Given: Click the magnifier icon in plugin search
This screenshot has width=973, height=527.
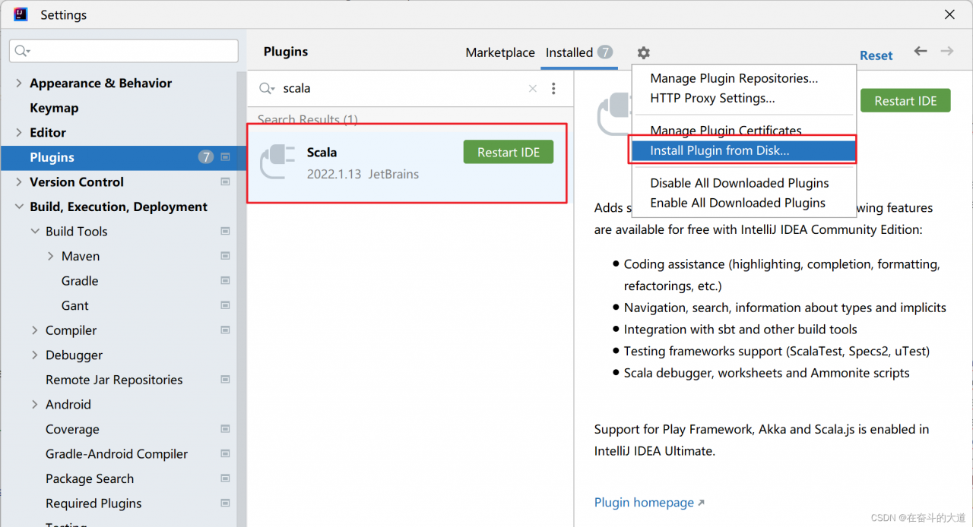Looking at the screenshot, I should tap(267, 88).
